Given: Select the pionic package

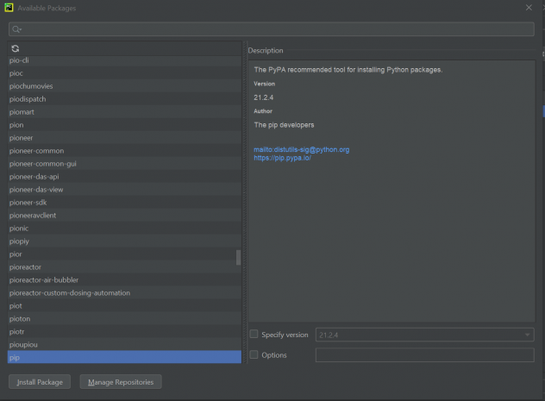Looking at the screenshot, I should (x=124, y=229).
